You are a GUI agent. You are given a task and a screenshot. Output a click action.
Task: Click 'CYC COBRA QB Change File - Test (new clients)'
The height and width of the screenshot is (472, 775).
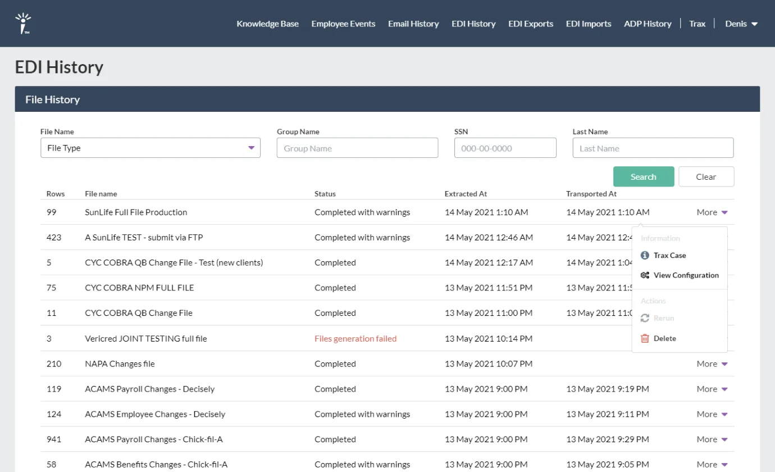[174, 263]
